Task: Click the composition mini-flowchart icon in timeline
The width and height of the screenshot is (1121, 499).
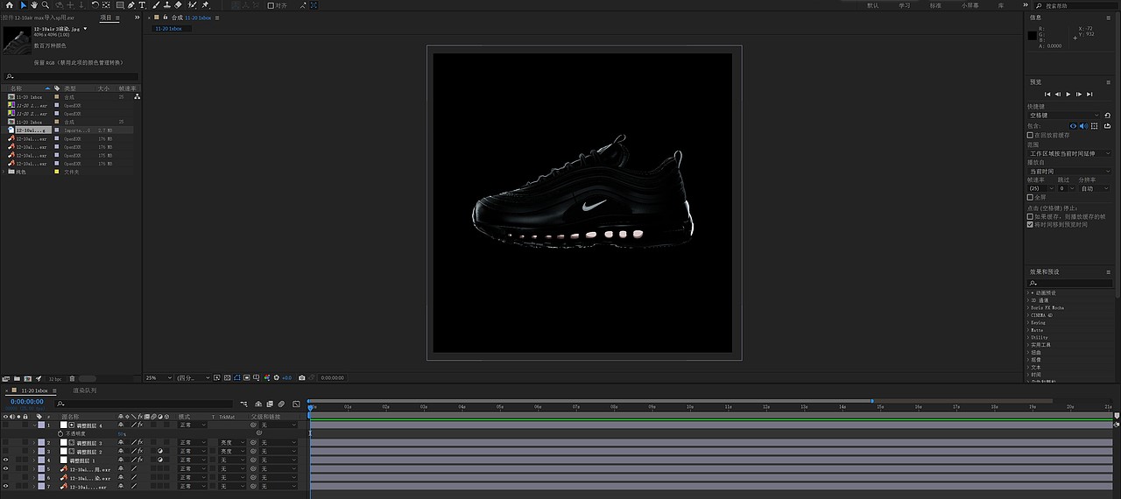Action: [243, 404]
